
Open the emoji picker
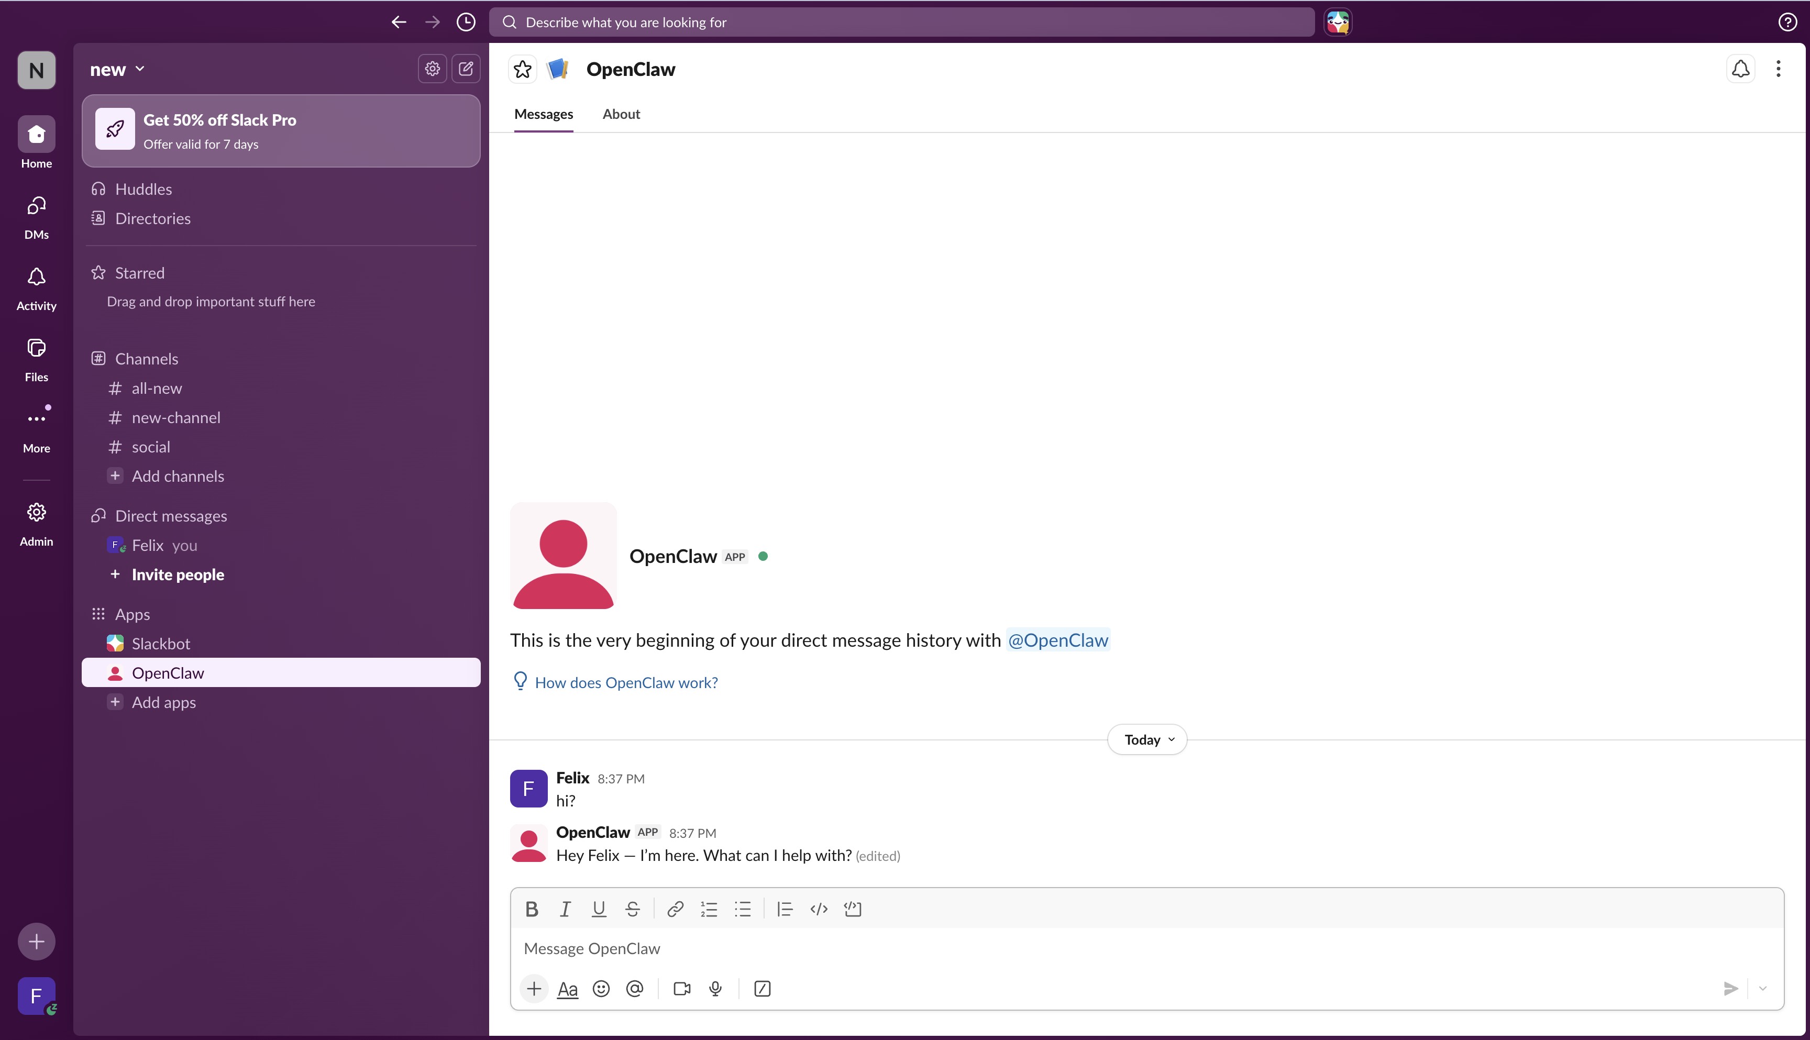pos(601,989)
